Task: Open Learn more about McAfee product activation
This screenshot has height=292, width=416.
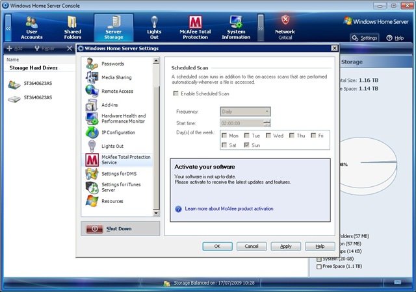Action: [229, 208]
